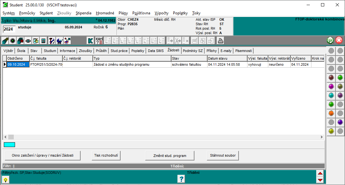Open the Stipendia menu
The height and width of the screenshot is (185, 345).
tap(83, 13)
